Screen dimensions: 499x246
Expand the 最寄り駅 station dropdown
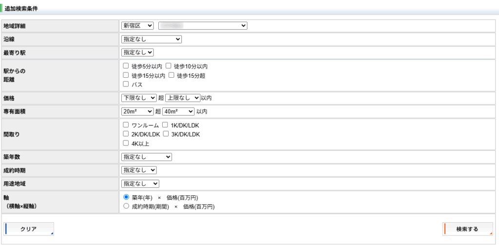(x=137, y=52)
